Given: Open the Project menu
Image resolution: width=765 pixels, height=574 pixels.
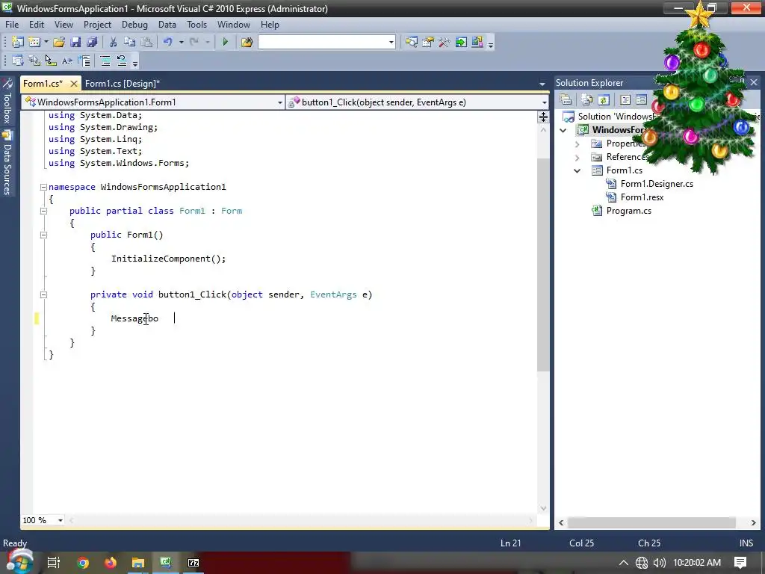Looking at the screenshot, I should click(x=98, y=25).
